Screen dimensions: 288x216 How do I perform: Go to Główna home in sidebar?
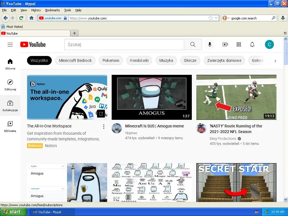10,64
